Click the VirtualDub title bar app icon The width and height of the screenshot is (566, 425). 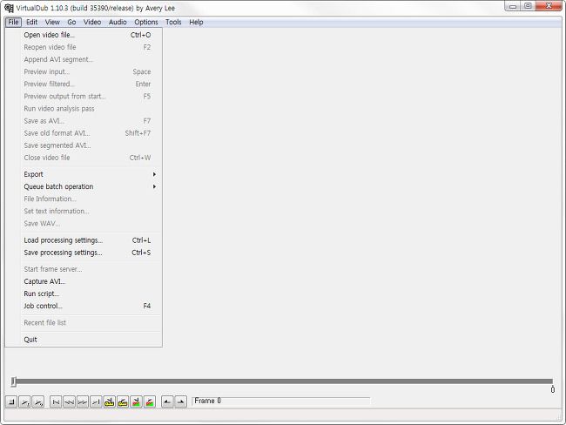pyautogui.click(x=9, y=8)
